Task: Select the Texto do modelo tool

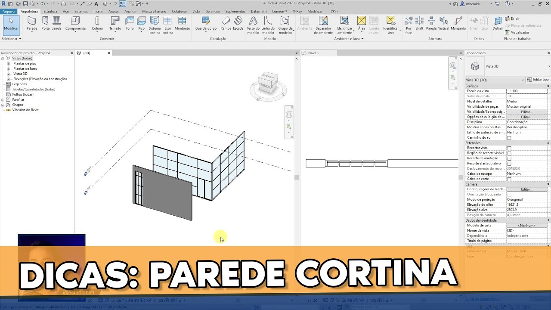Action: pos(253,25)
